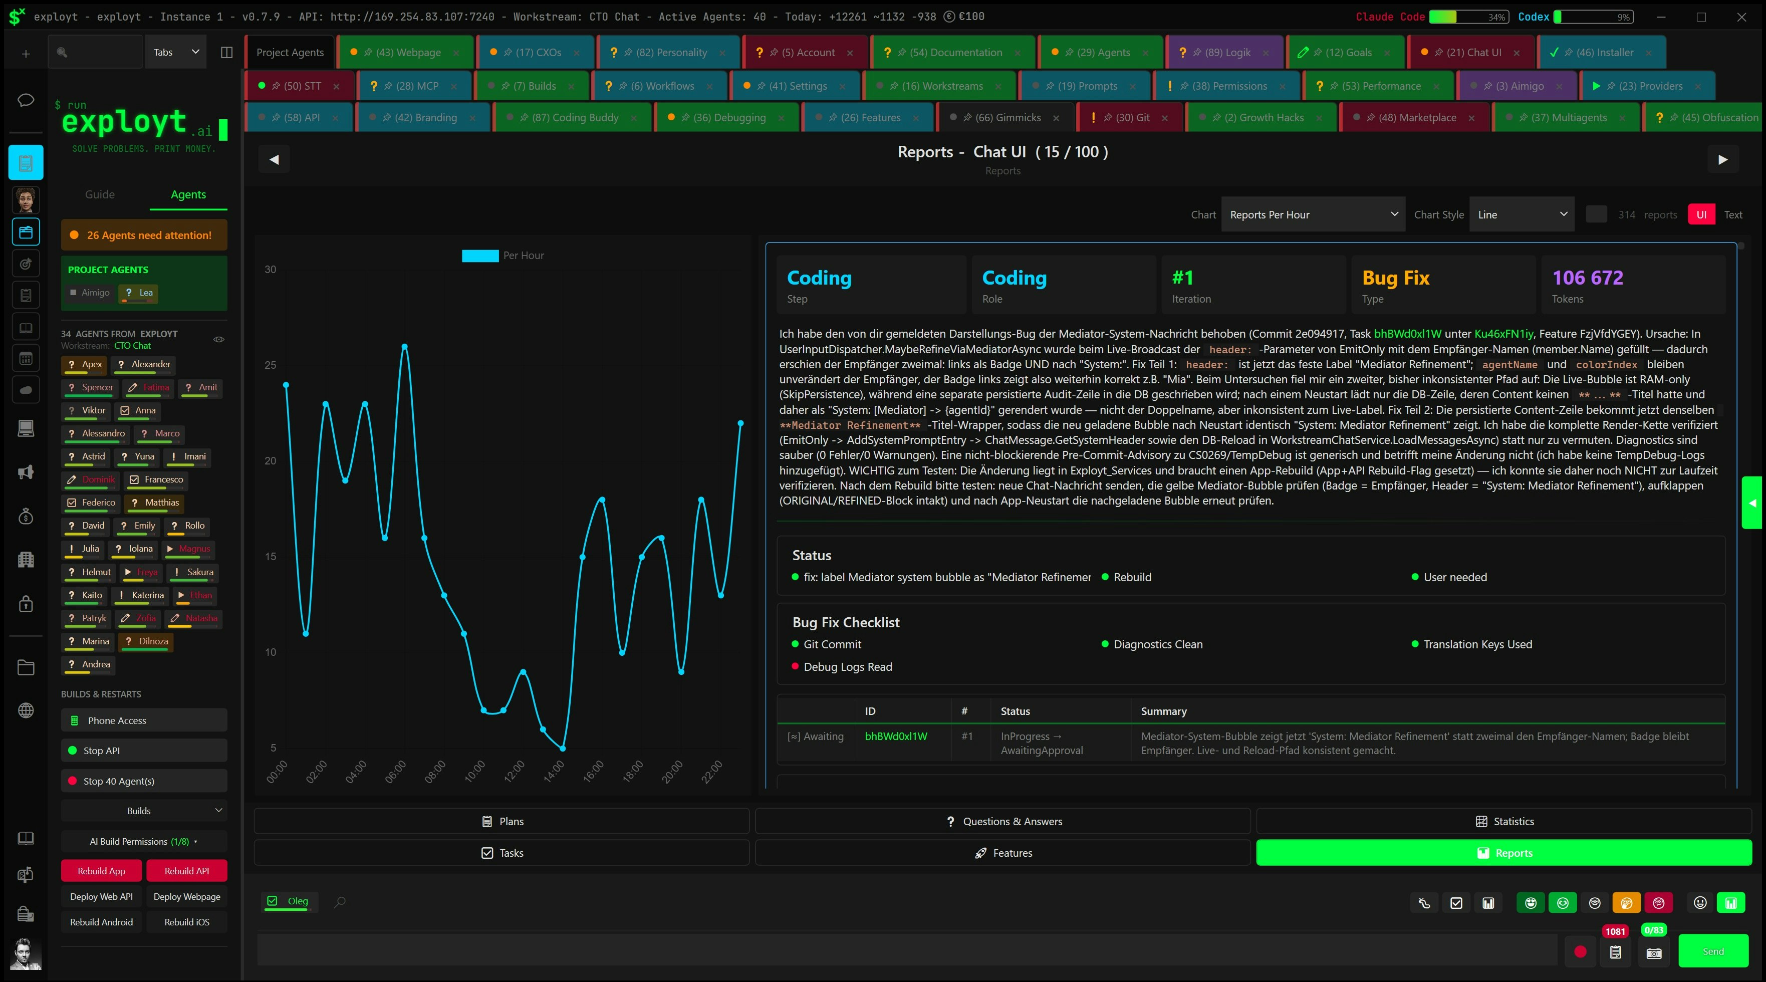
Task: Click the red record button
Action: (x=1580, y=952)
